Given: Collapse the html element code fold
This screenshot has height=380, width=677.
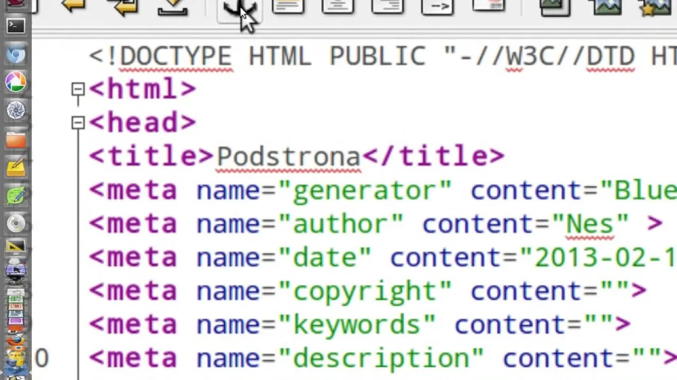Looking at the screenshot, I should [x=77, y=90].
